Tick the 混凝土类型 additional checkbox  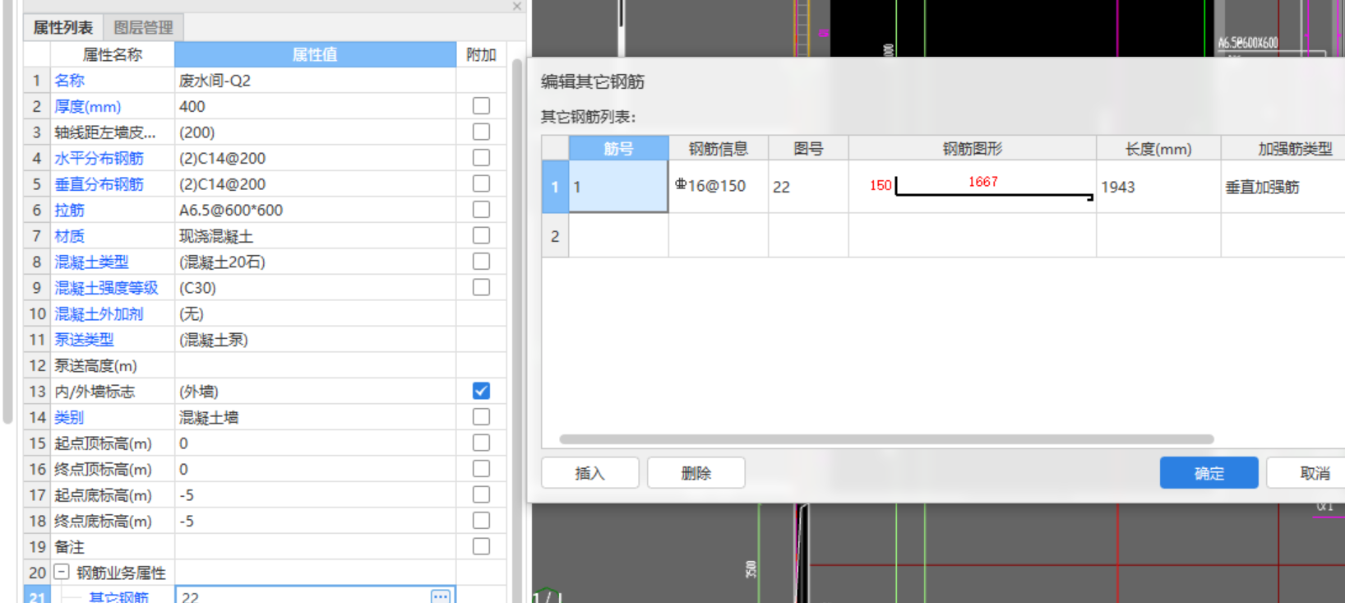coord(481,262)
